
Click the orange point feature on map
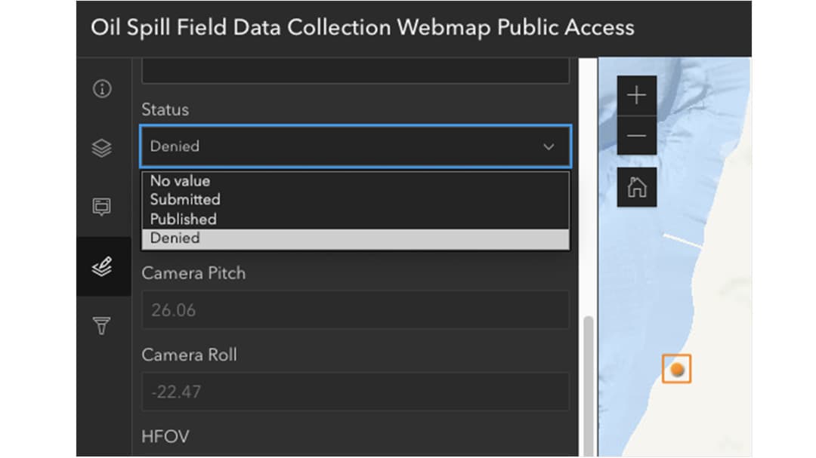[677, 369]
